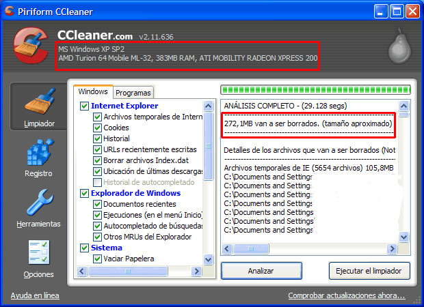Click the v2.11.636 version text
424x307 pixels.
point(157,37)
